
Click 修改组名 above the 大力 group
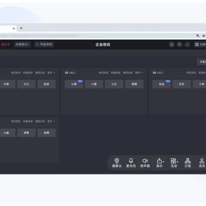[x=16, y=73]
